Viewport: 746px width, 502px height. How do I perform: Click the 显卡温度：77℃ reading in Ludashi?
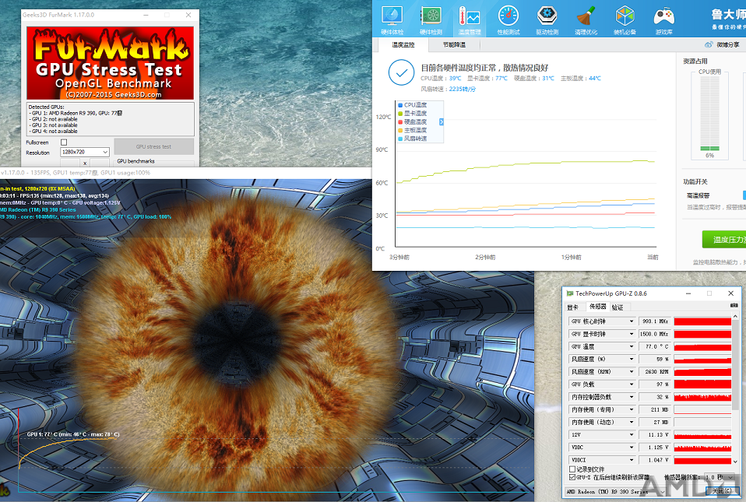coord(487,79)
